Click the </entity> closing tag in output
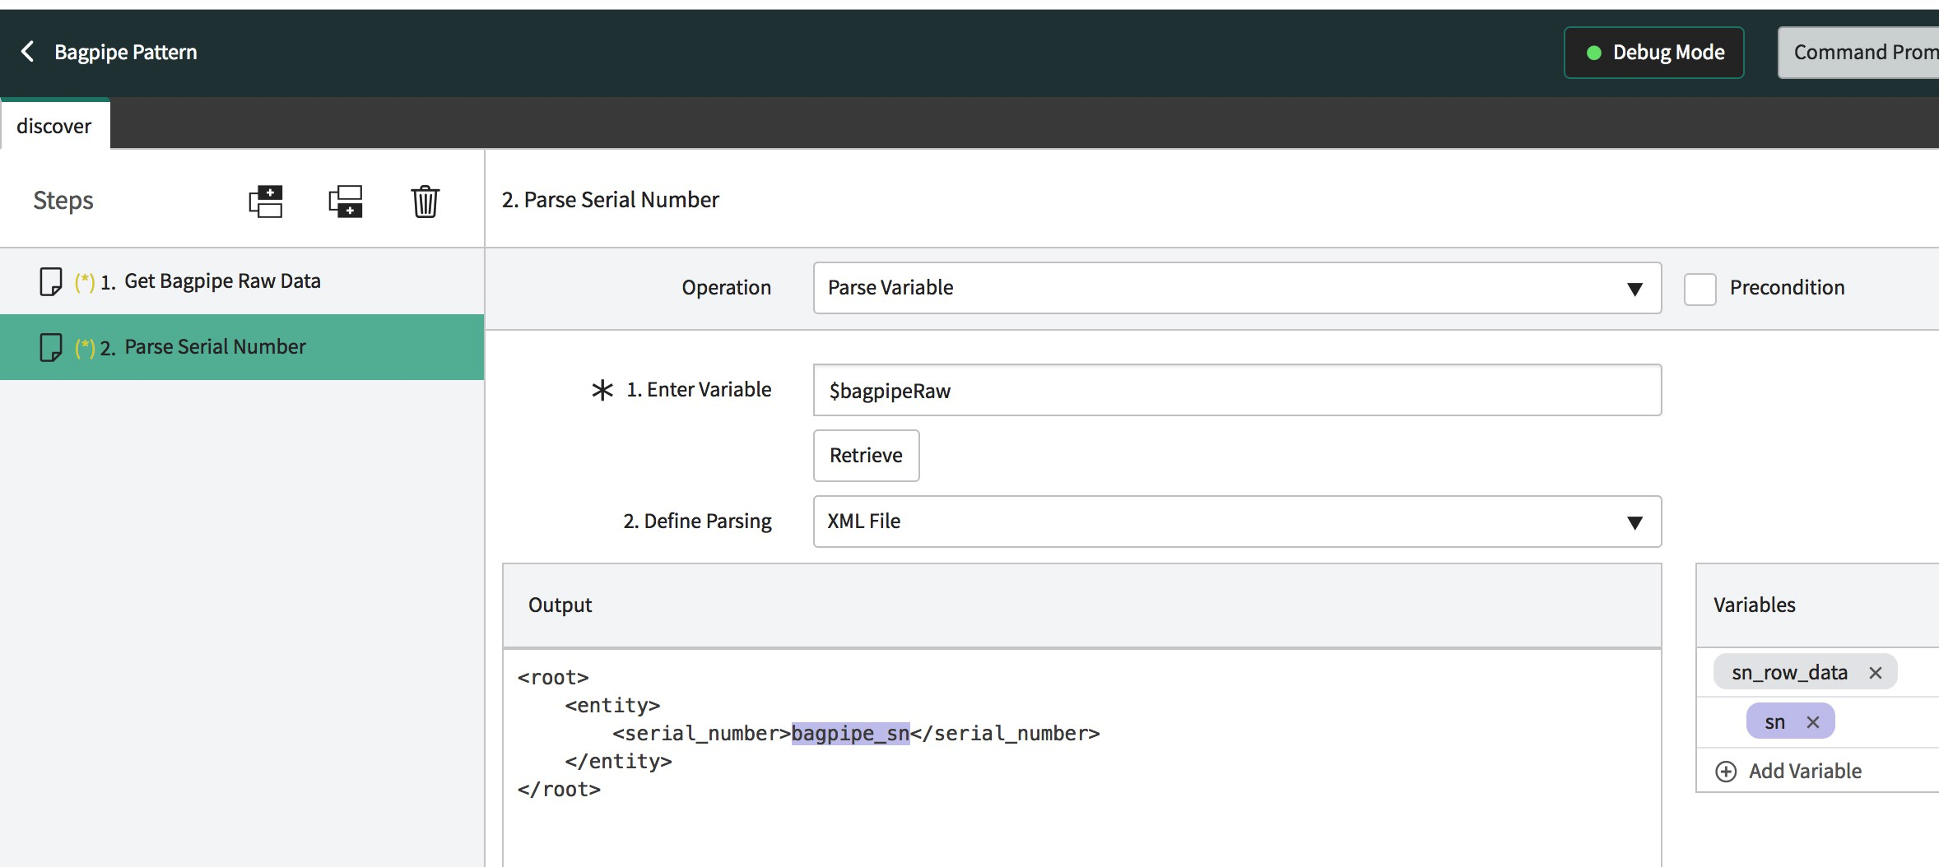The image size is (1939, 867). (618, 761)
